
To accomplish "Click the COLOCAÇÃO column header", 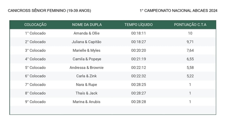I will pos(35,25).
